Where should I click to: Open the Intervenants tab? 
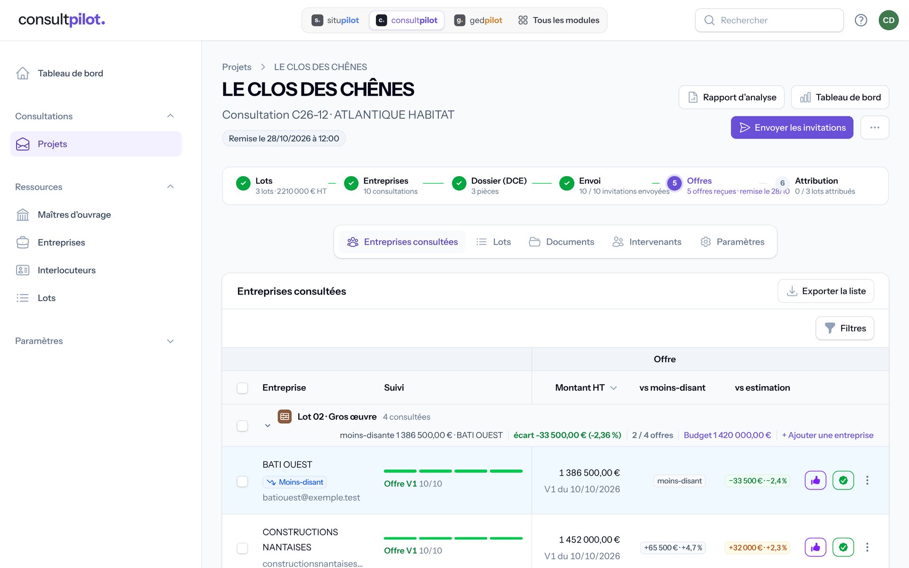647,242
